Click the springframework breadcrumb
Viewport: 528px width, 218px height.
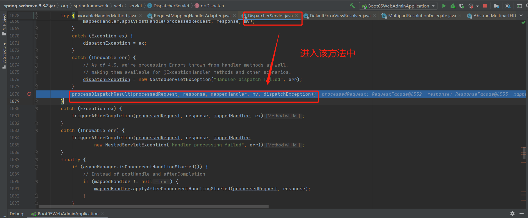(x=91, y=6)
